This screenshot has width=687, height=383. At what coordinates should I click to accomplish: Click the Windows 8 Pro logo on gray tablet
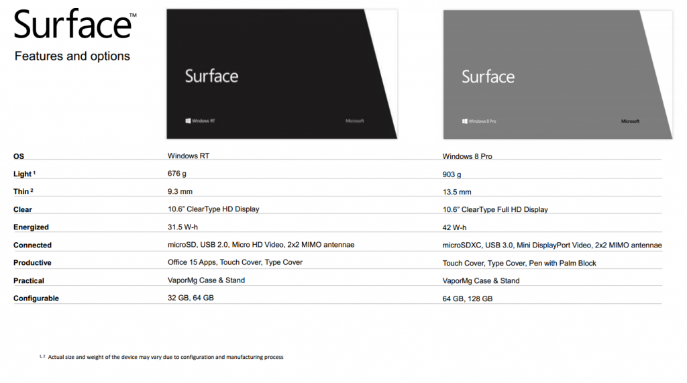pos(480,121)
